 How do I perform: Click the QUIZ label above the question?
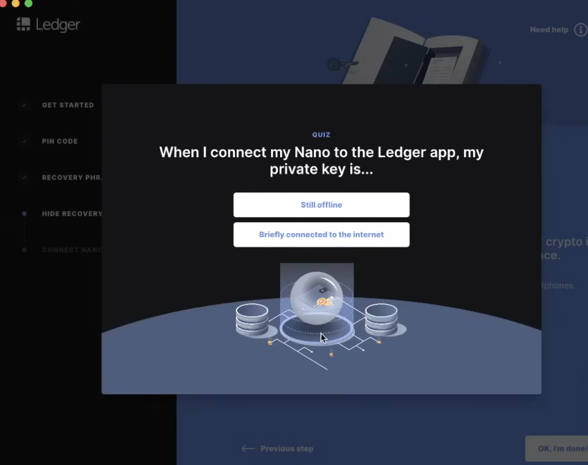322,135
